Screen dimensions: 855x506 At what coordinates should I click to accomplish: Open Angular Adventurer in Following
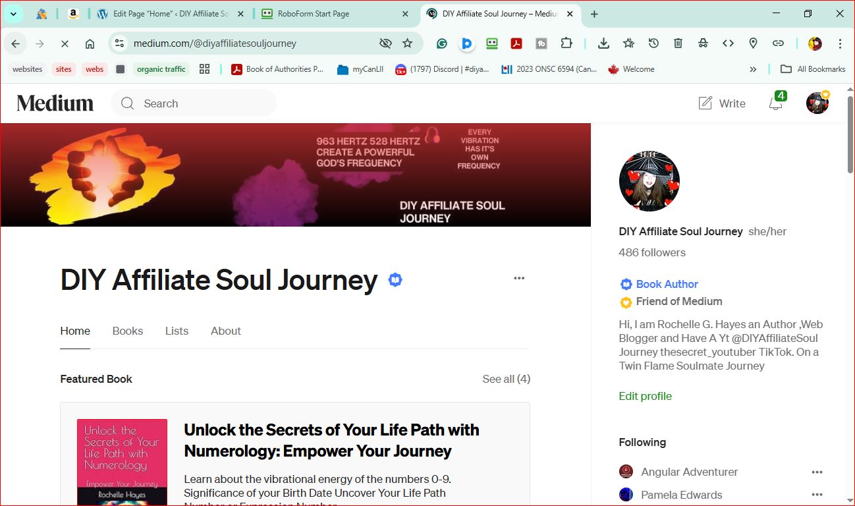[689, 472]
